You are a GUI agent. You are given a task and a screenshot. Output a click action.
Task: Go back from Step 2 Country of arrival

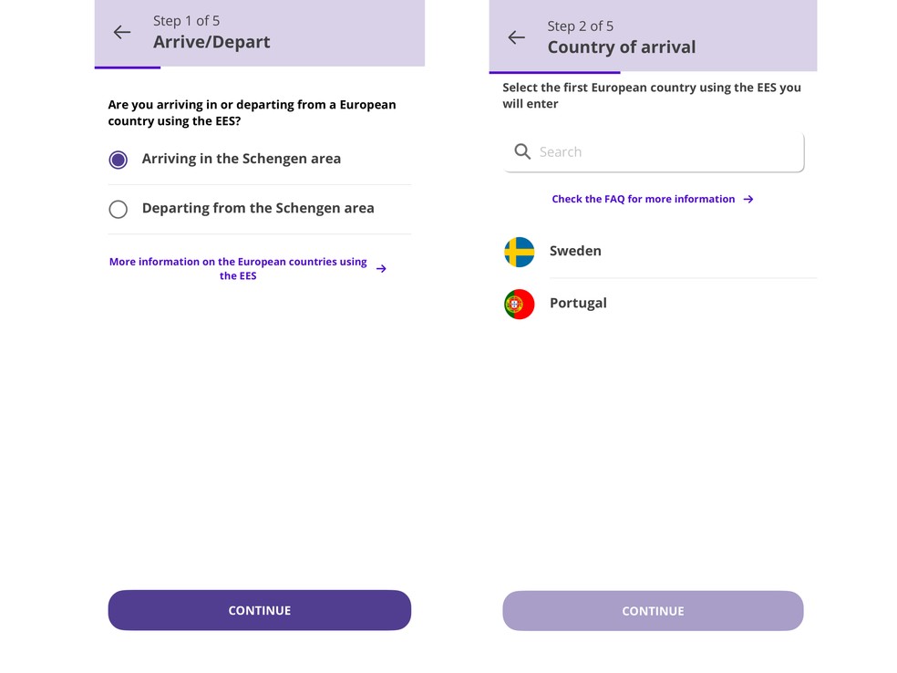pyautogui.click(x=517, y=37)
